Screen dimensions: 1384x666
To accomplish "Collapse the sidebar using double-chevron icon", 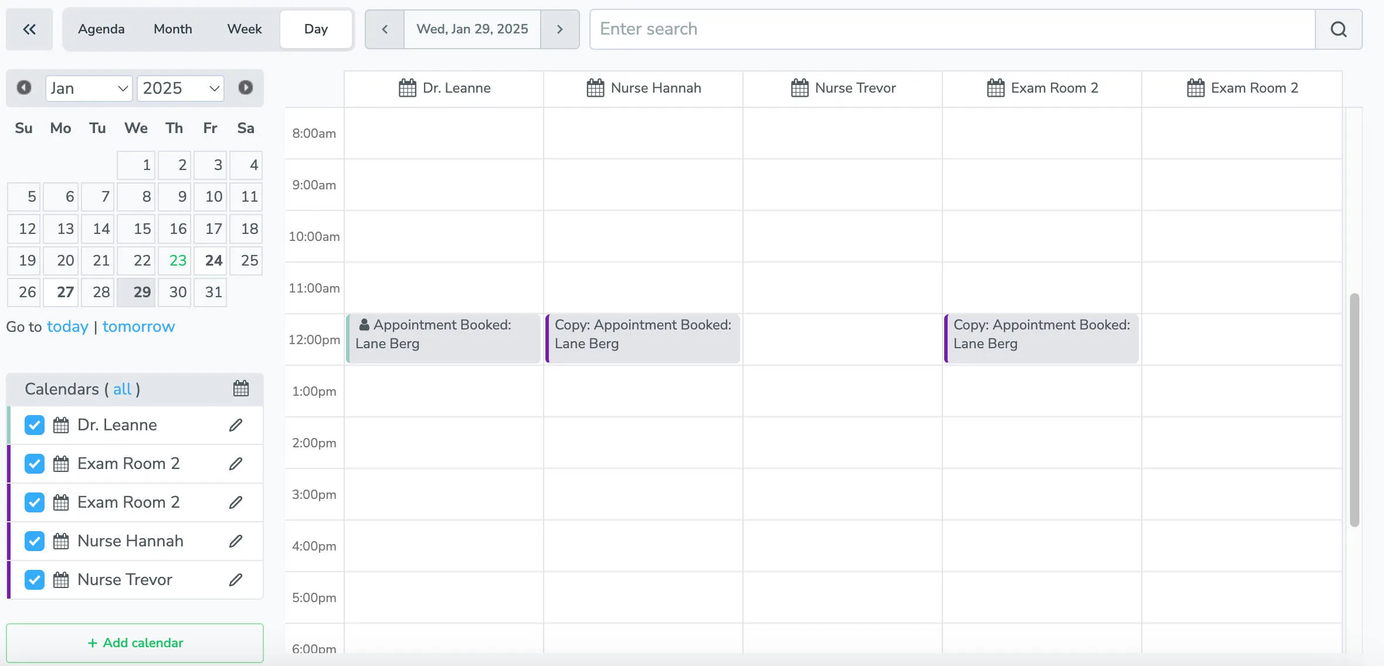I will pos(29,29).
